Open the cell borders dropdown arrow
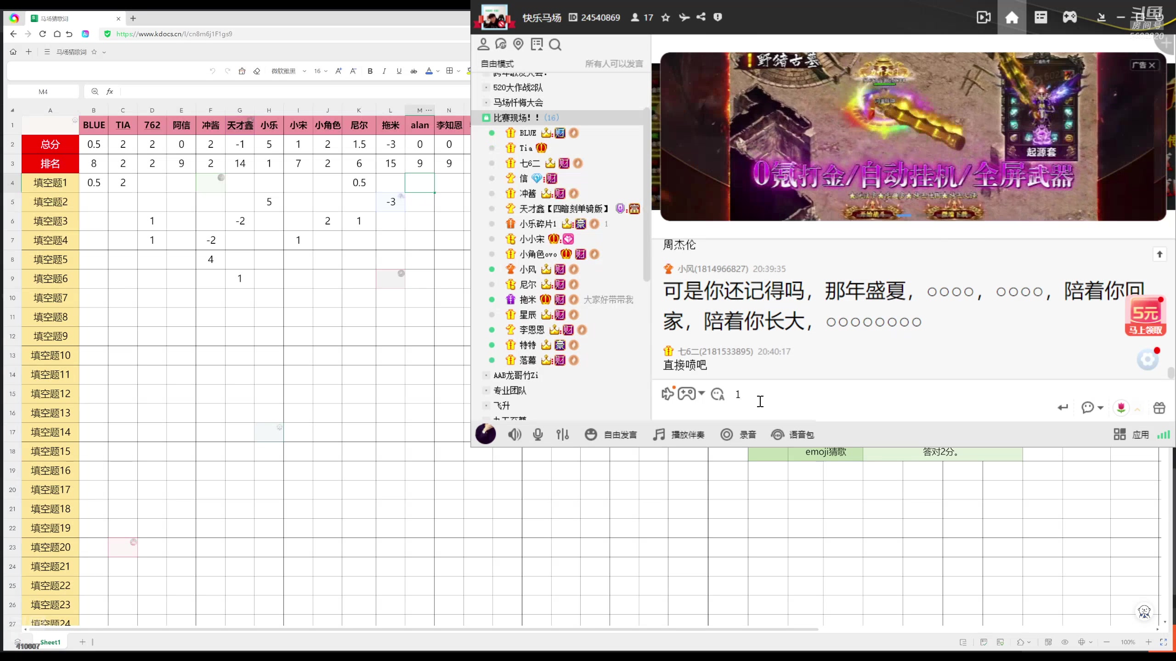 coord(458,71)
